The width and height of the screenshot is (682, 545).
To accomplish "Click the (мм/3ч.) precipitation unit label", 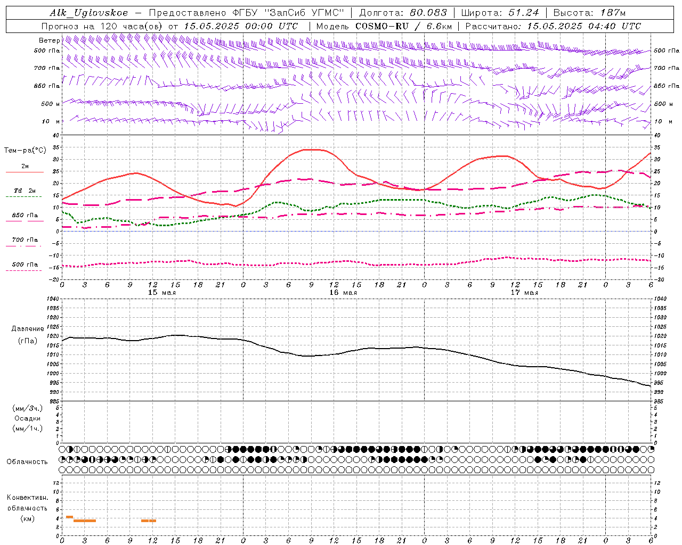I will coord(28,408).
